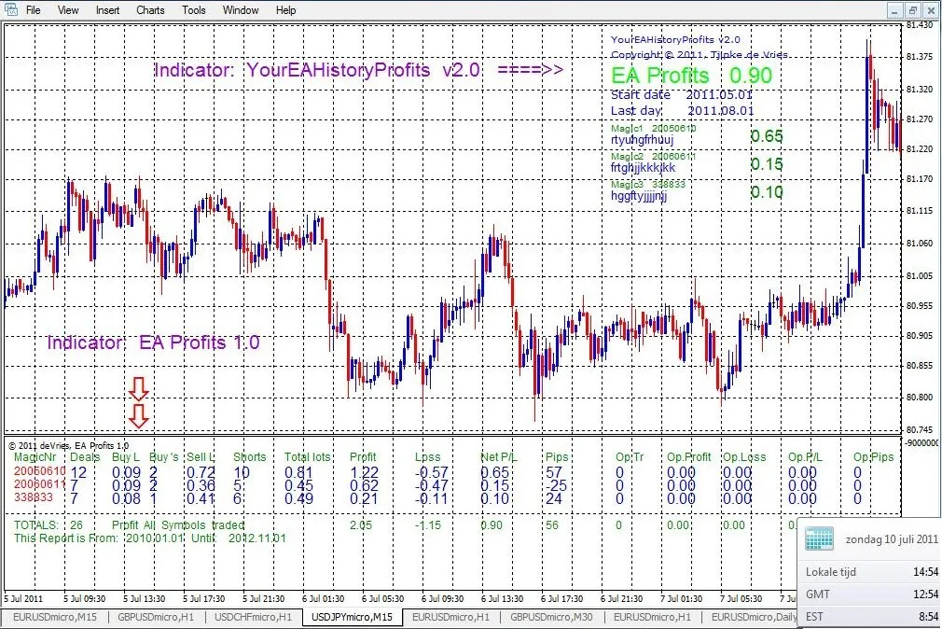Image resolution: width=942 pixels, height=629 pixels.
Task: Open the Charts menu
Action: pos(149,9)
